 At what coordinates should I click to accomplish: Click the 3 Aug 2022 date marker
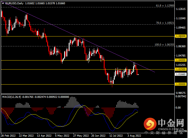tap(134, 136)
